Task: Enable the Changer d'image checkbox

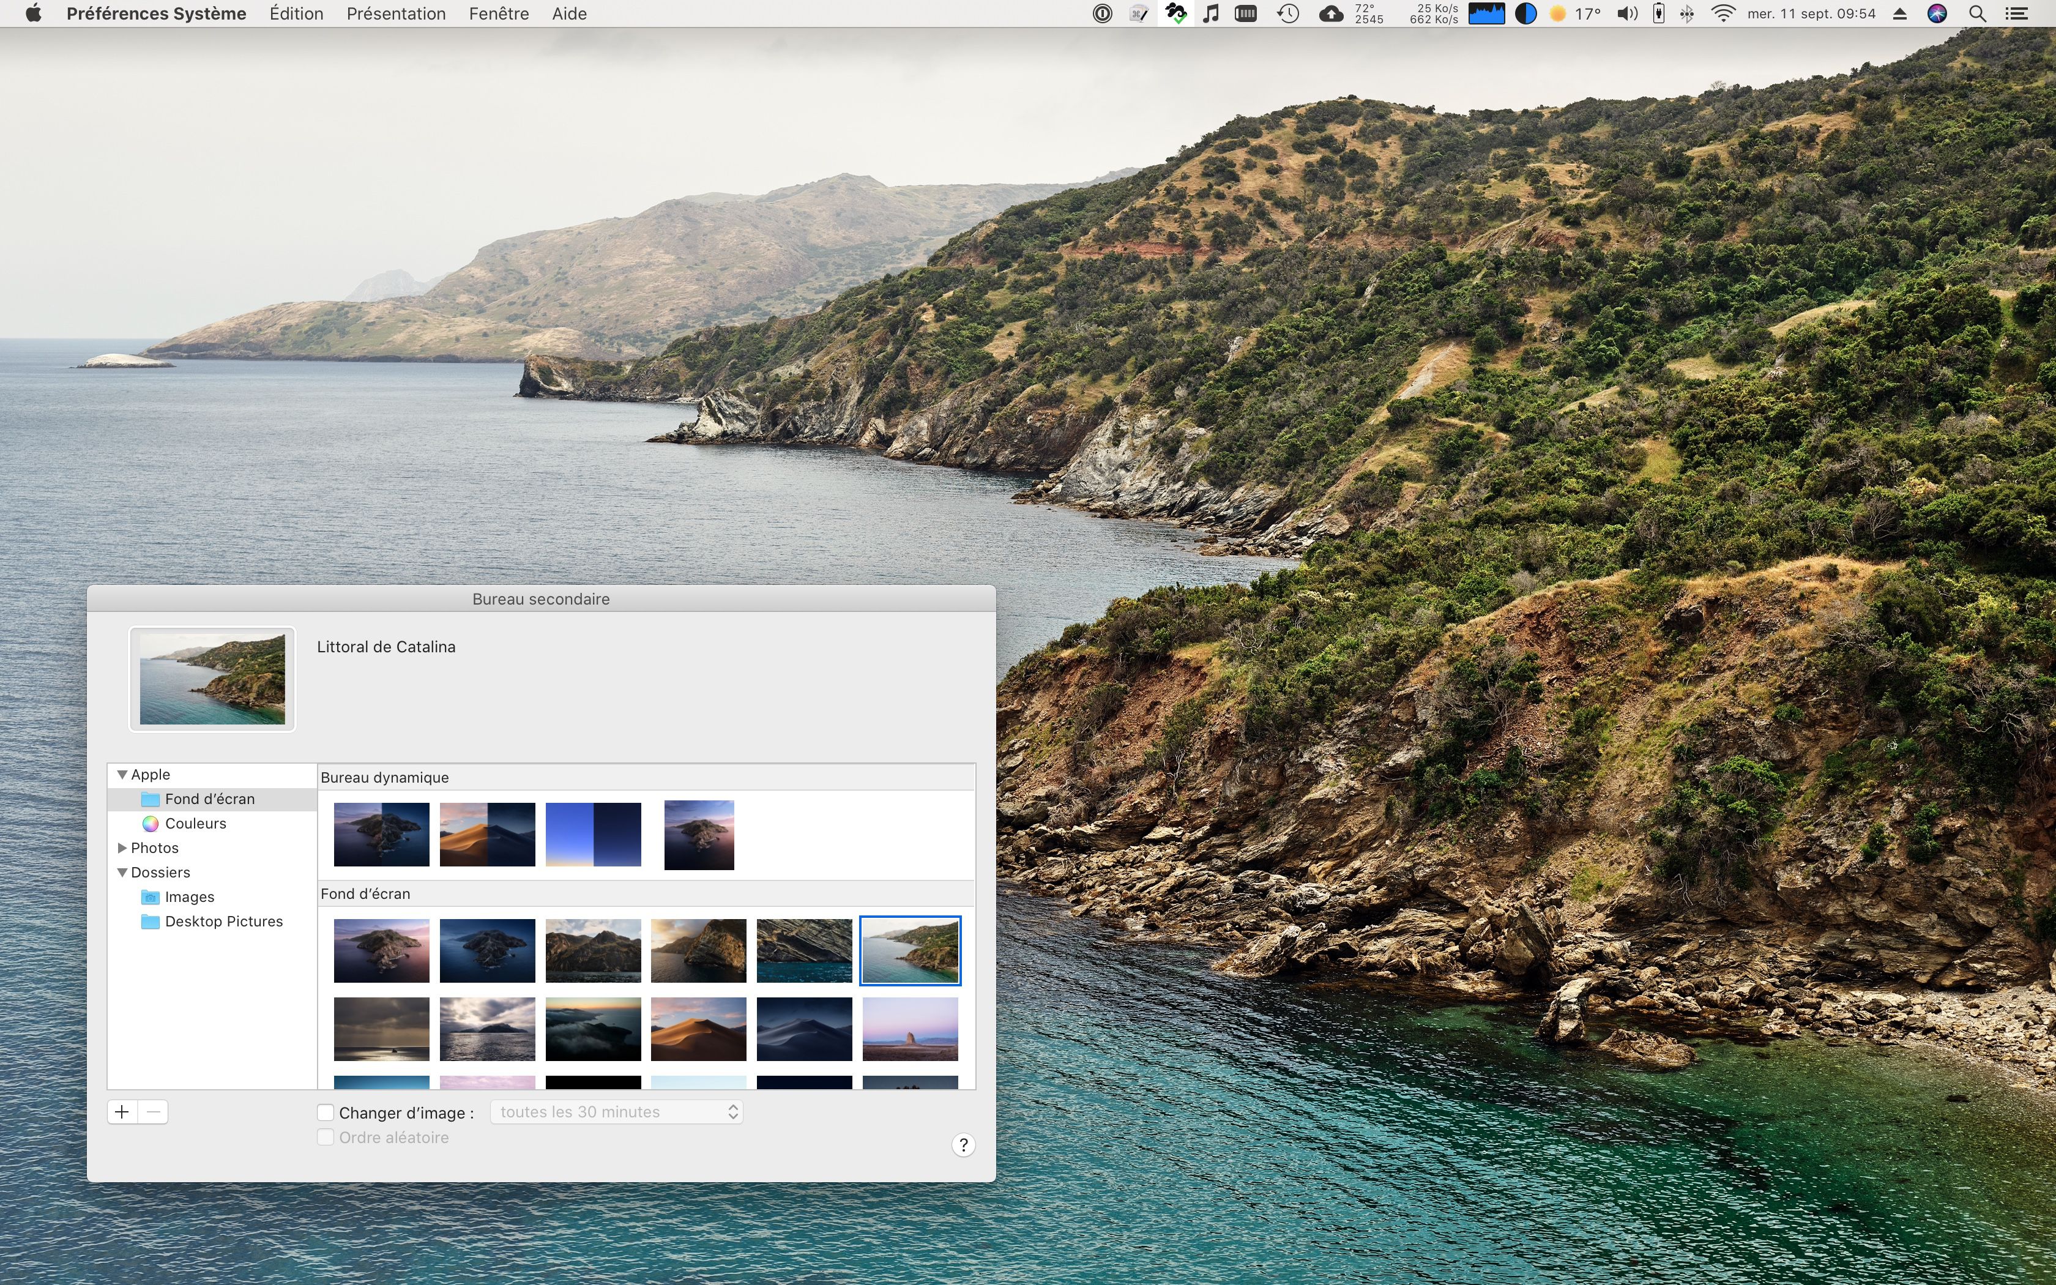Action: coord(326,1112)
